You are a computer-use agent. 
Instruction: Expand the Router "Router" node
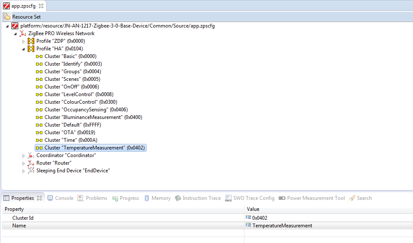coord(23,163)
